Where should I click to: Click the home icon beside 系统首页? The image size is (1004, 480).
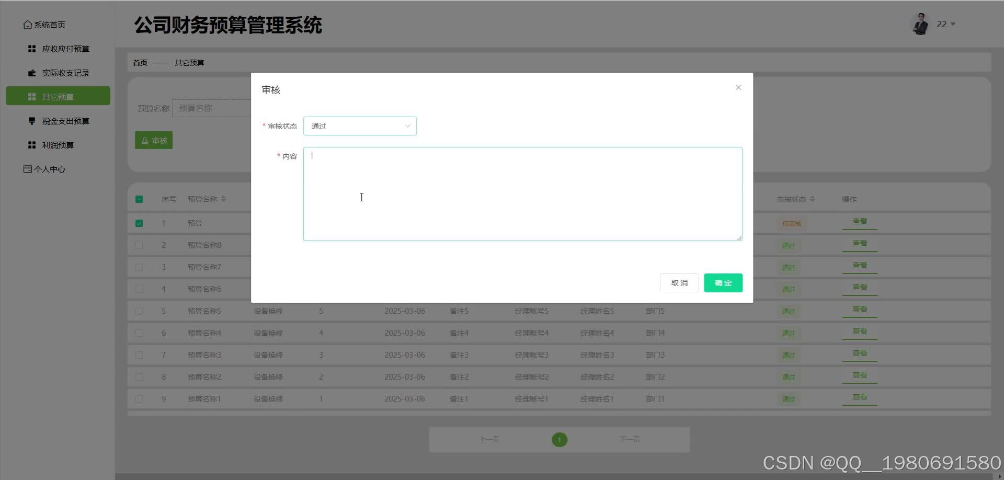pos(28,24)
